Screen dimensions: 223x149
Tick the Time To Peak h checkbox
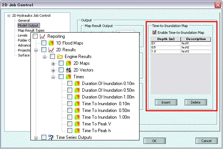(70, 130)
